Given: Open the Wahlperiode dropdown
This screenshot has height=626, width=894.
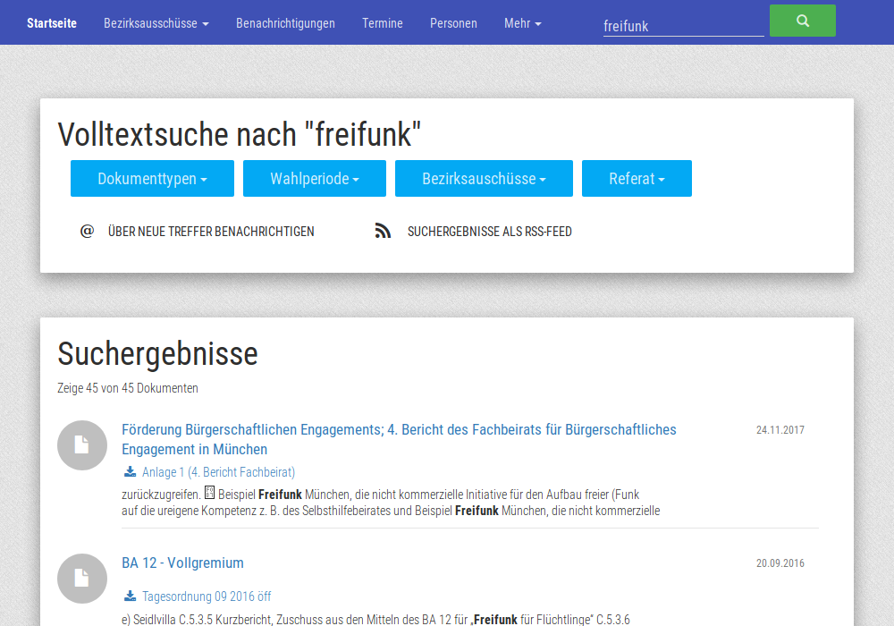Looking at the screenshot, I should click(x=314, y=178).
